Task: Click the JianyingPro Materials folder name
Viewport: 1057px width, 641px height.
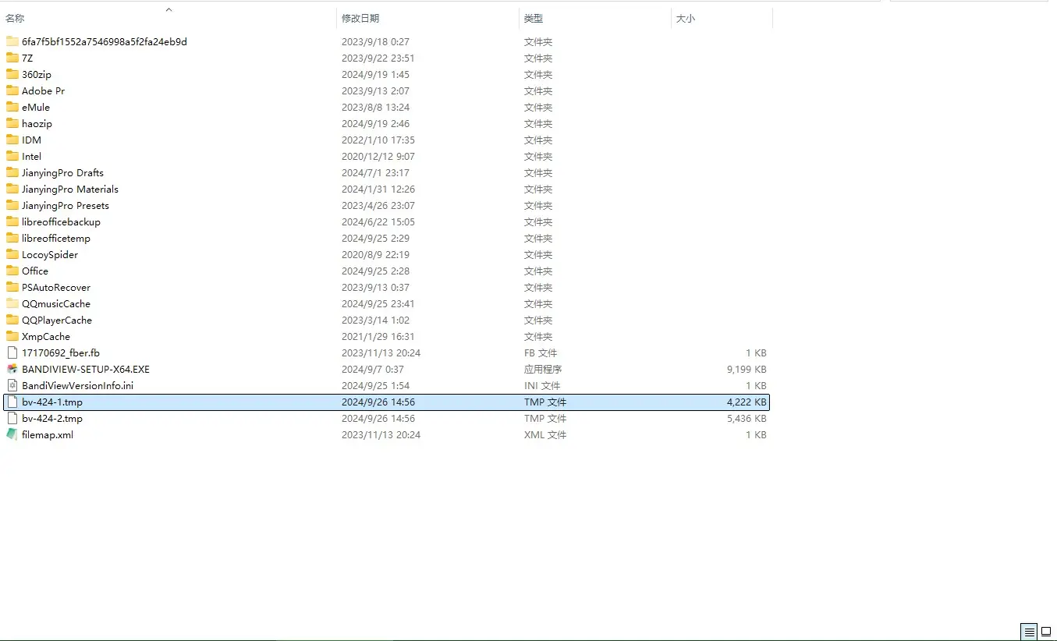Action: click(70, 189)
